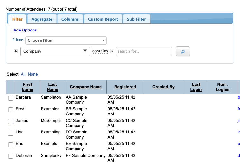Click the search for text field
Viewport: 240px width, 162px height.
(144, 51)
